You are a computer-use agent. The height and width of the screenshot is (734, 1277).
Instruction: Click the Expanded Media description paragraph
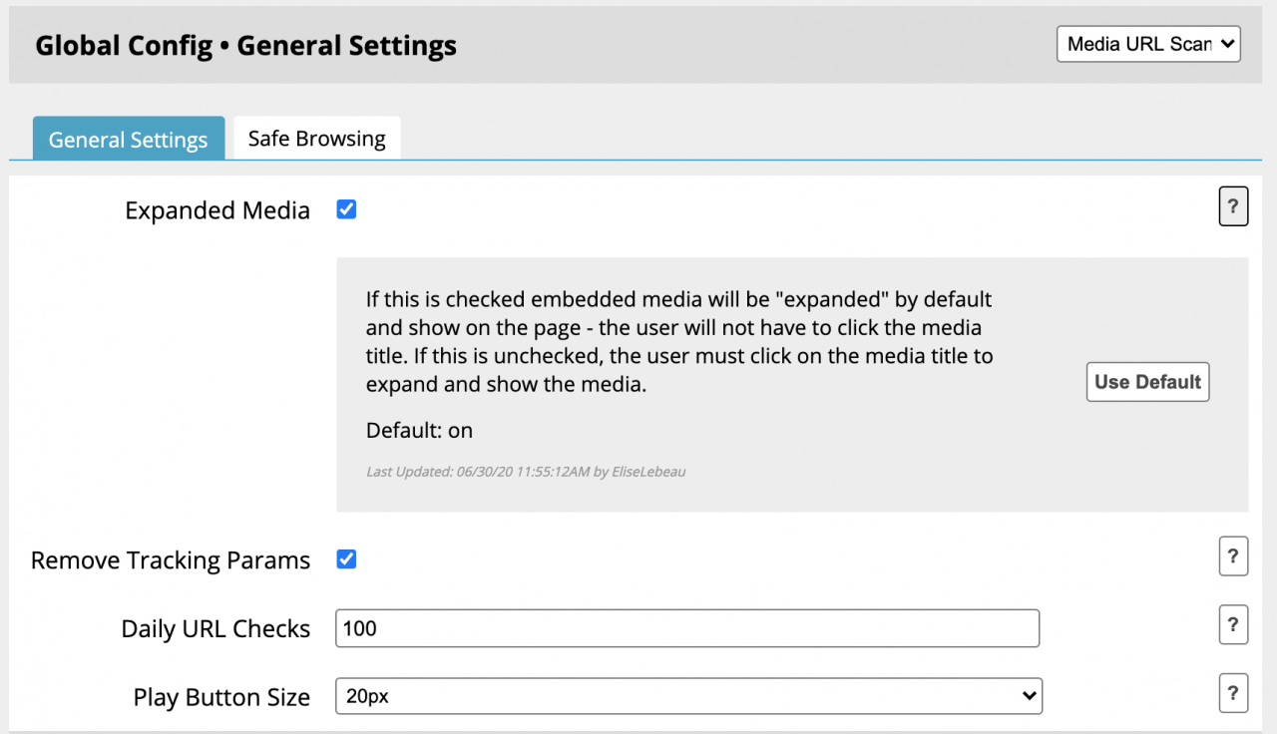pos(678,341)
